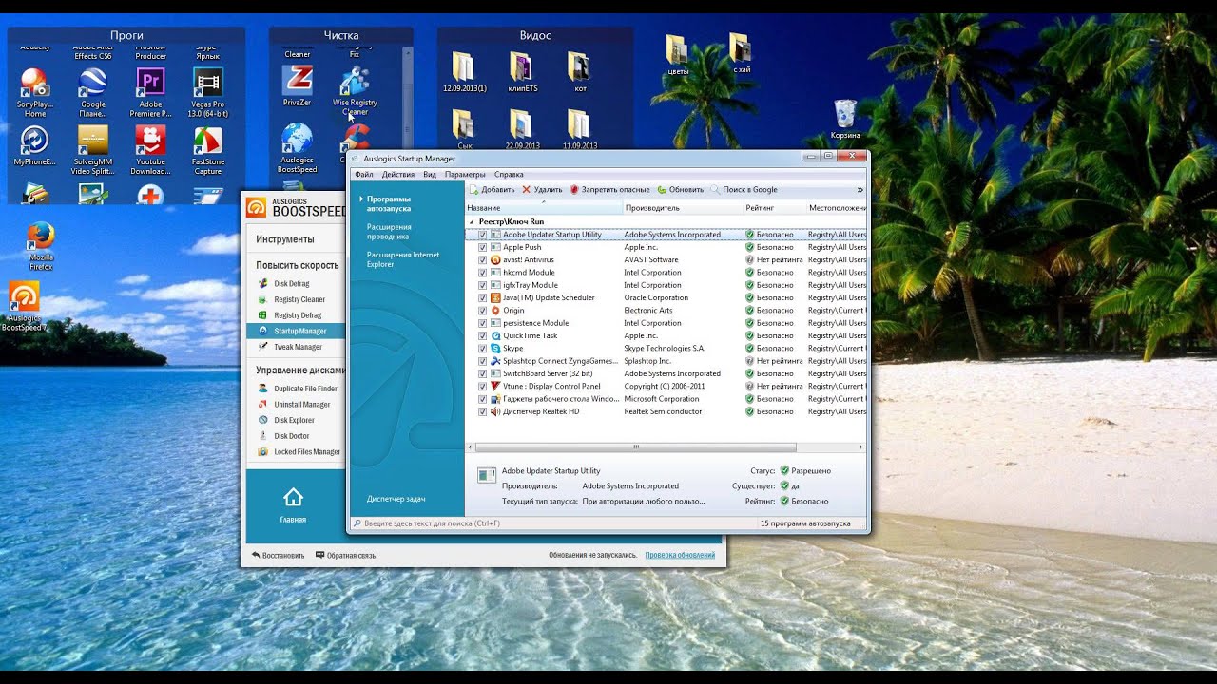Open the Параметры menu

(x=465, y=174)
